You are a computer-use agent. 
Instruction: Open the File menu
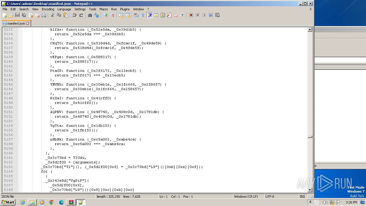5,9
